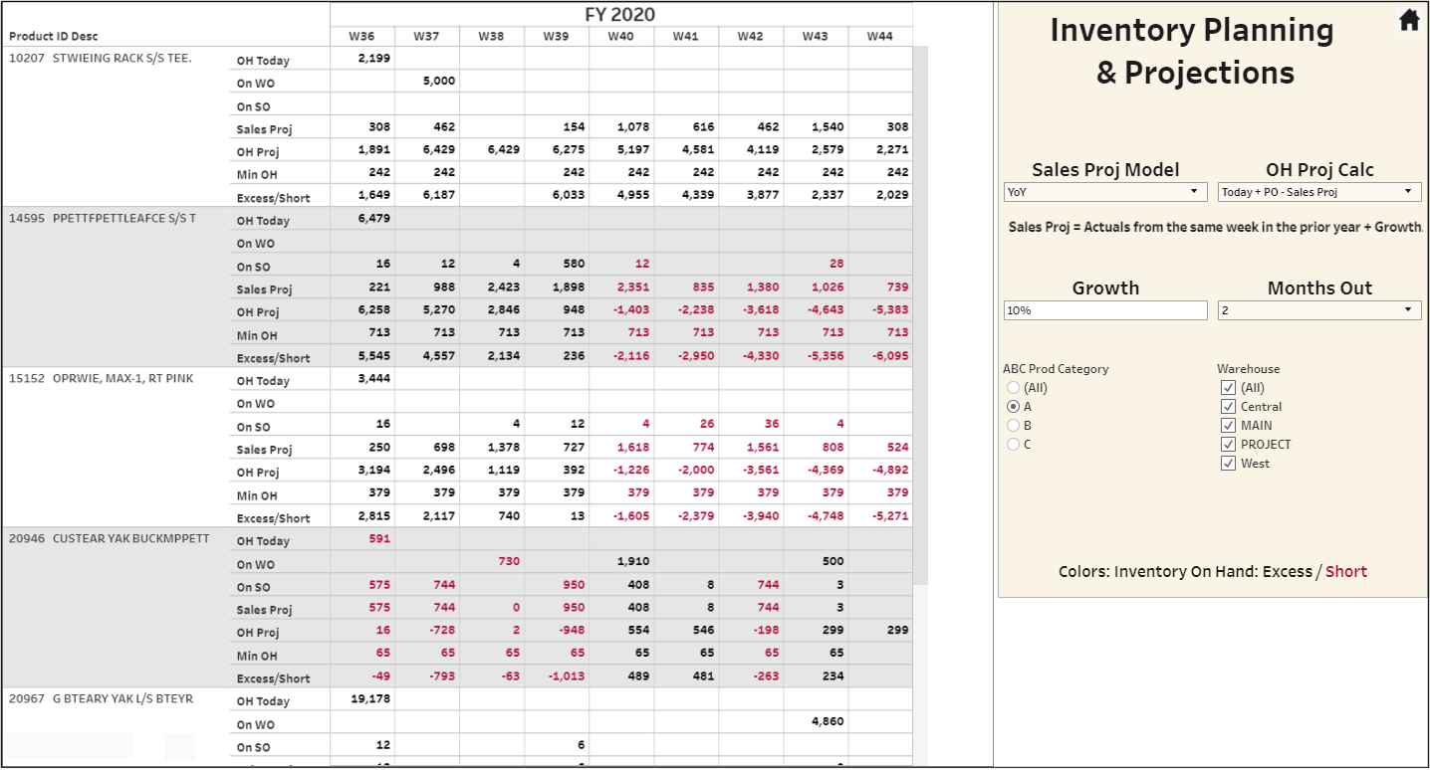Screen dimensions: 1430x770
Task: Expand the Months Out dropdown
Action: coord(1319,310)
